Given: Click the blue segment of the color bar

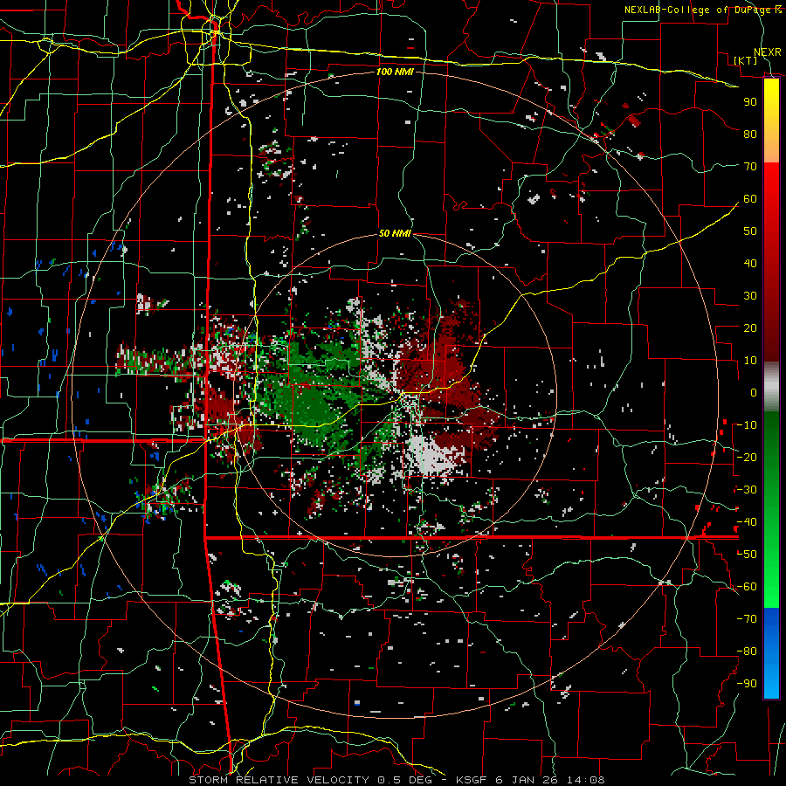Looking at the screenshot, I should point(771,653).
